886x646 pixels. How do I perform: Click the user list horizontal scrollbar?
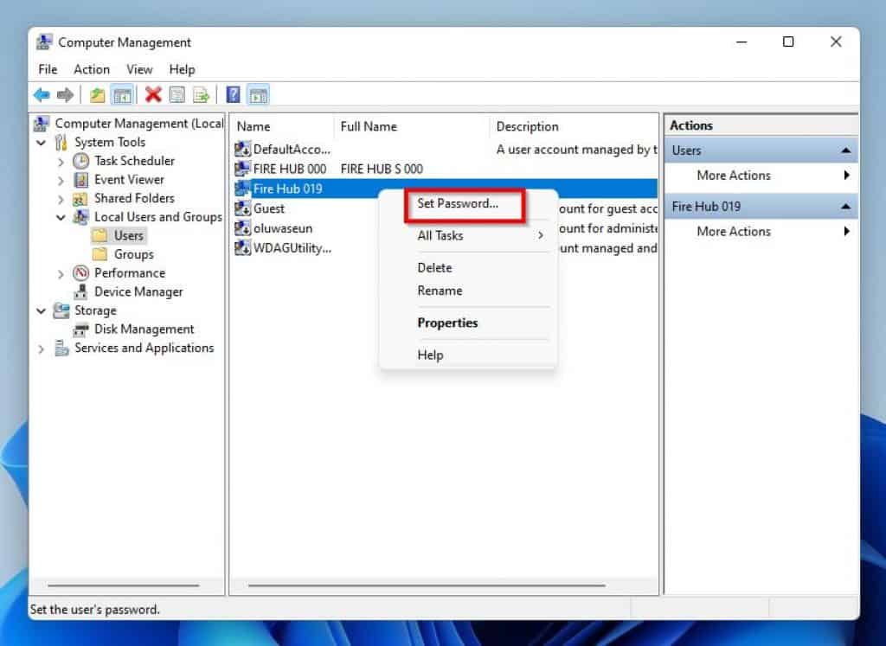pyautogui.click(x=427, y=585)
